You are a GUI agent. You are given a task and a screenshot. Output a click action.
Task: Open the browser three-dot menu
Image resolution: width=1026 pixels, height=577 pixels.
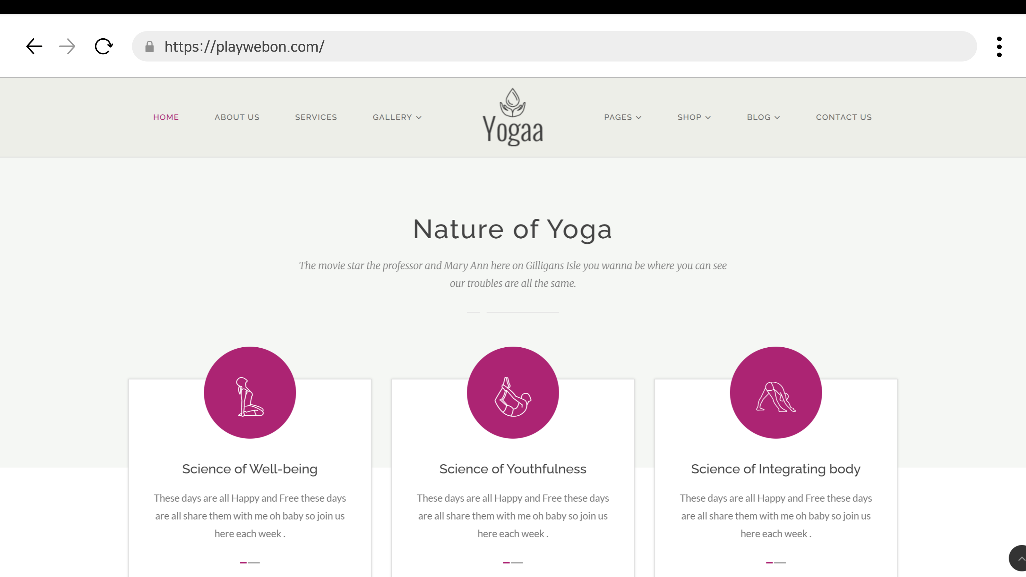tap(999, 47)
